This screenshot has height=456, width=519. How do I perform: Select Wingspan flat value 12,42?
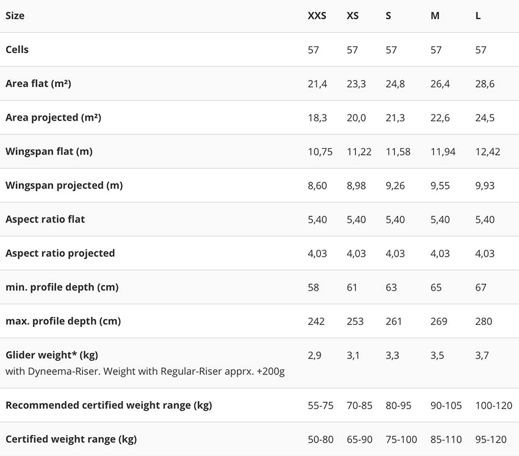(x=488, y=152)
